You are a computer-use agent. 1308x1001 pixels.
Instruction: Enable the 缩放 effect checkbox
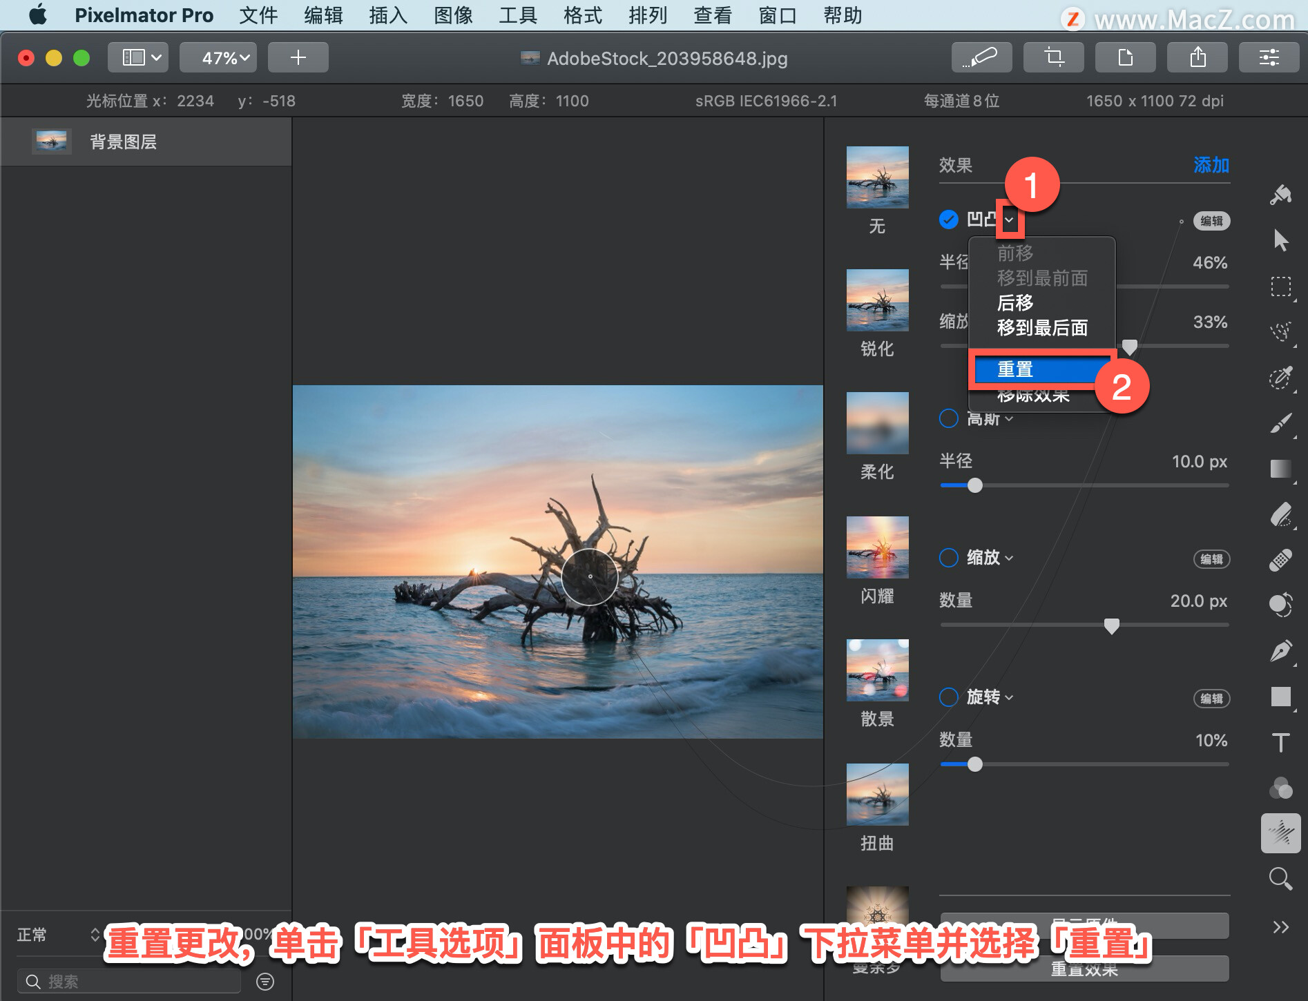coord(949,558)
